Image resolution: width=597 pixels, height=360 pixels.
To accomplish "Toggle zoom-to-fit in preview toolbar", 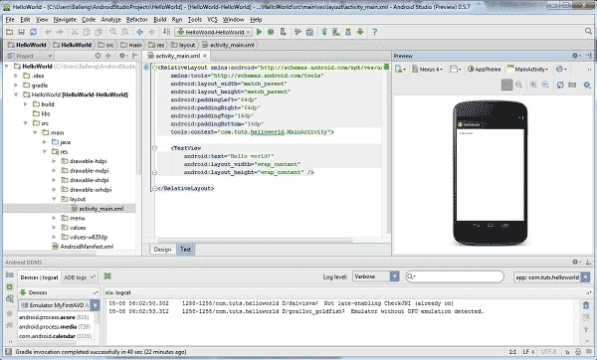I will (506, 85).
